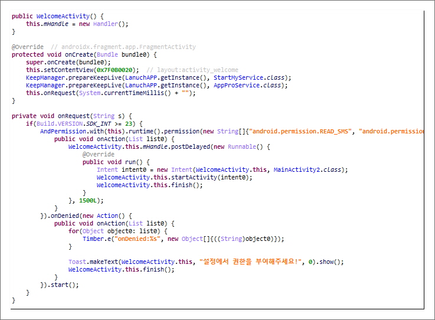The width and height of the screenshot is (435, 320).
Task: Select "StartMyService.class" argument
Action: (x=249, y=78)
